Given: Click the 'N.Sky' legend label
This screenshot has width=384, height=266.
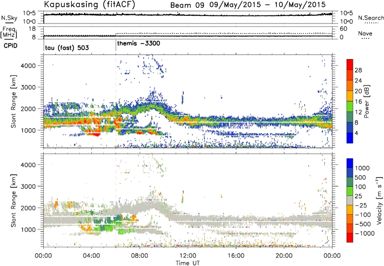Looking at the screenshot, I should [9, 18].
